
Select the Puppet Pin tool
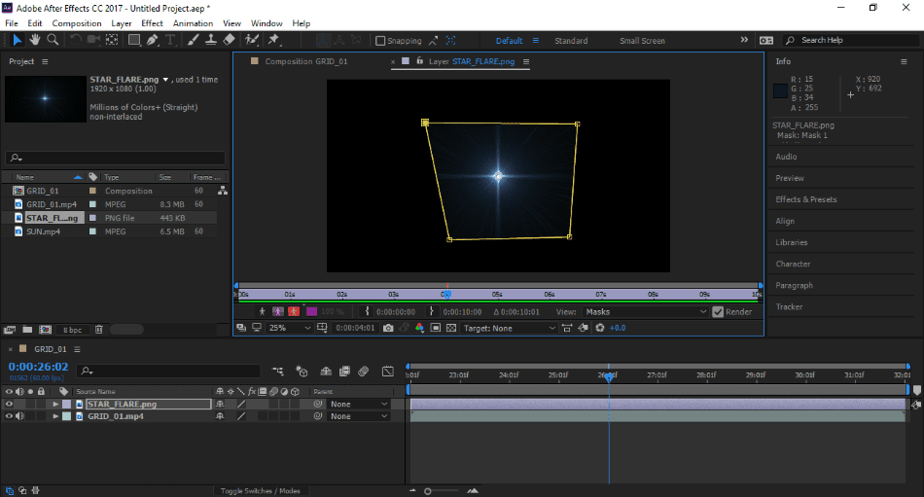coord(273,40)
